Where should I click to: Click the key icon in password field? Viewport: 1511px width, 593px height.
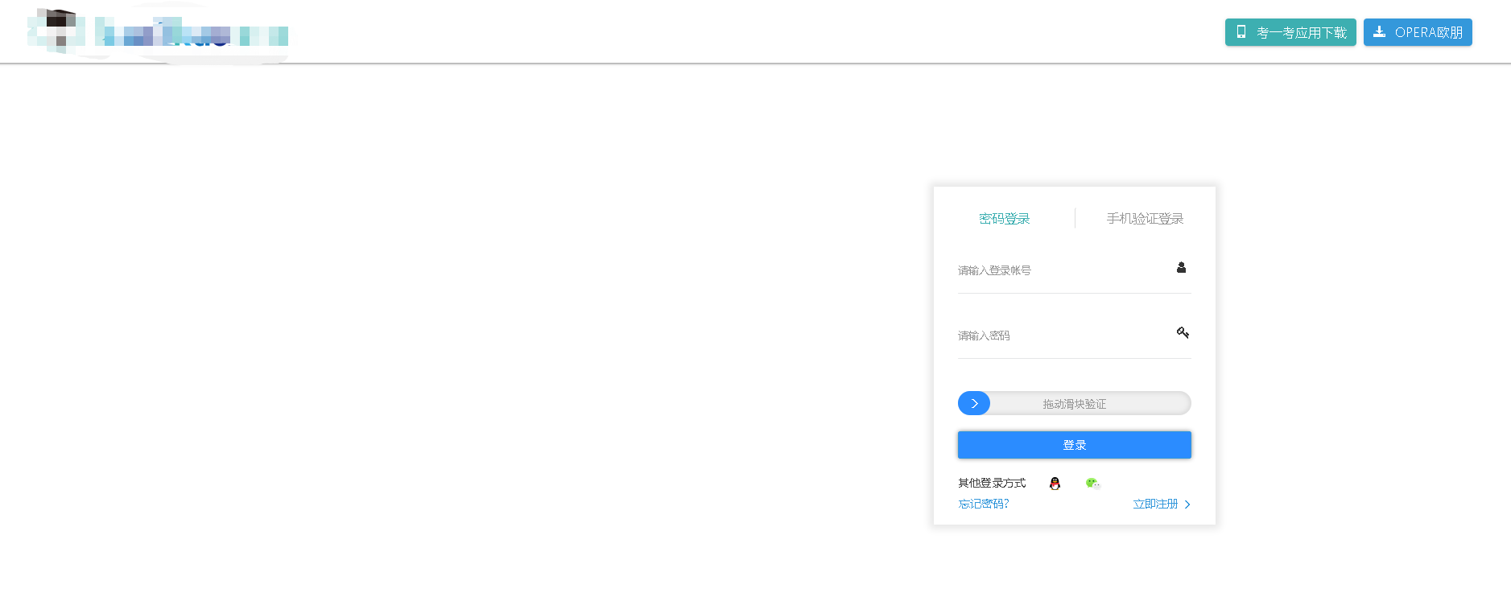pyautogui.click(x=1183, y=332)
